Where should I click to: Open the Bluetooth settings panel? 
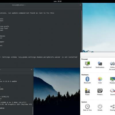(87, 80)
